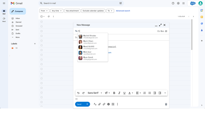
Task: Click the Compose button
Action: pyautogui.click(x=18, y=11)
